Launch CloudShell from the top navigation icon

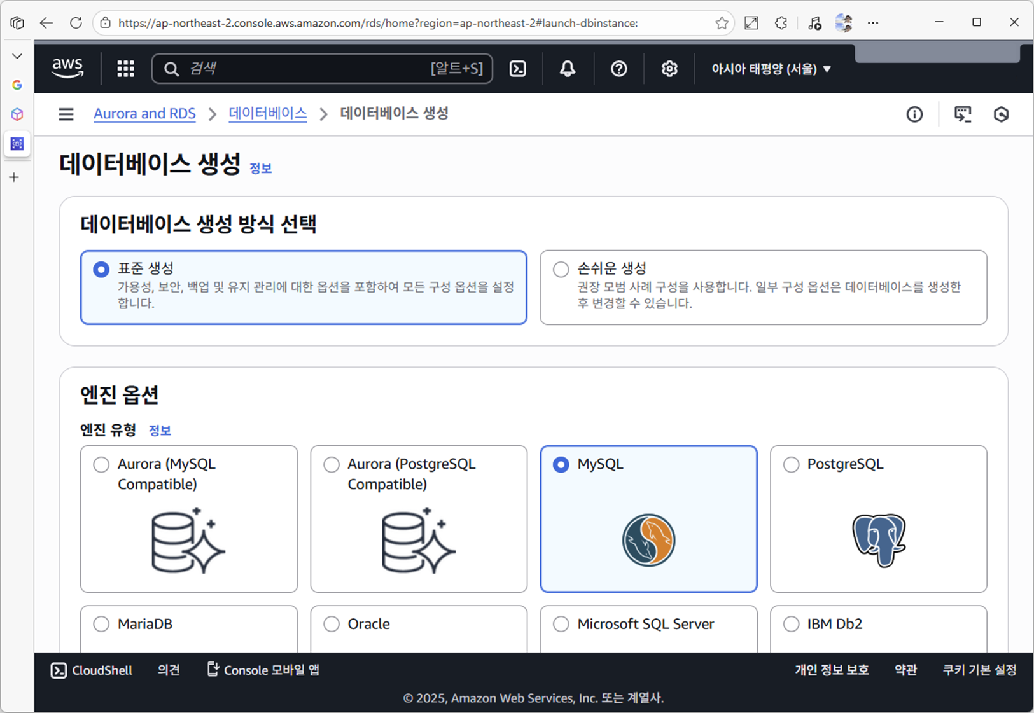pos(518,69)
